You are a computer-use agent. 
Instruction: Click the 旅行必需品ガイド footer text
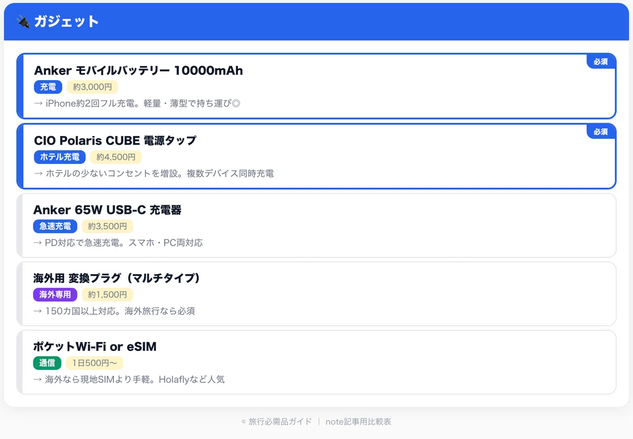point(280,422)
